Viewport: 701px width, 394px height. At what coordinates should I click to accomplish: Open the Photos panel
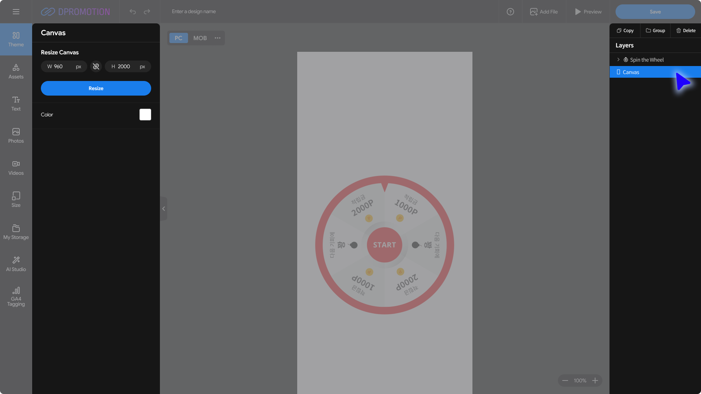[16, 136]
